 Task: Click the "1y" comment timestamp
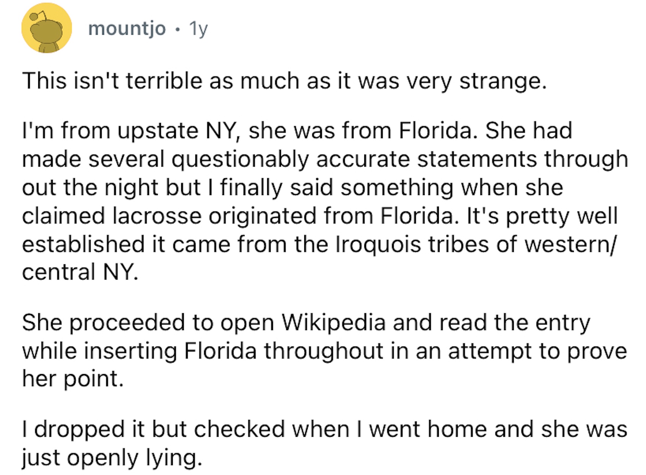pos(198,28)
